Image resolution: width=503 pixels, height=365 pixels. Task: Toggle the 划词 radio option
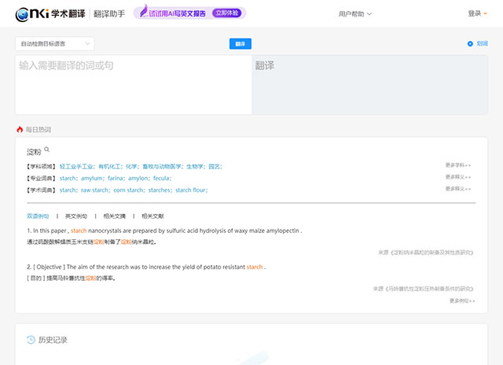click(470, 44)
